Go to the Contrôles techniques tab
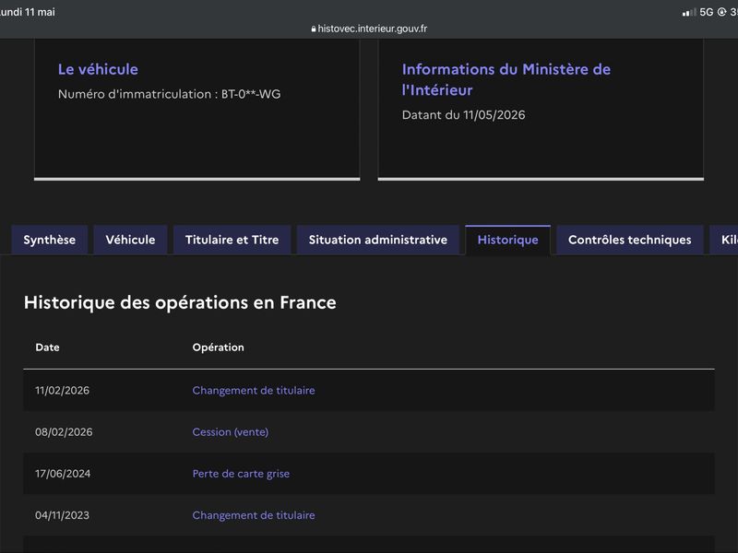The height and width of the screenshot is (553, 738). pyautogui.click(x=630, y=240)
